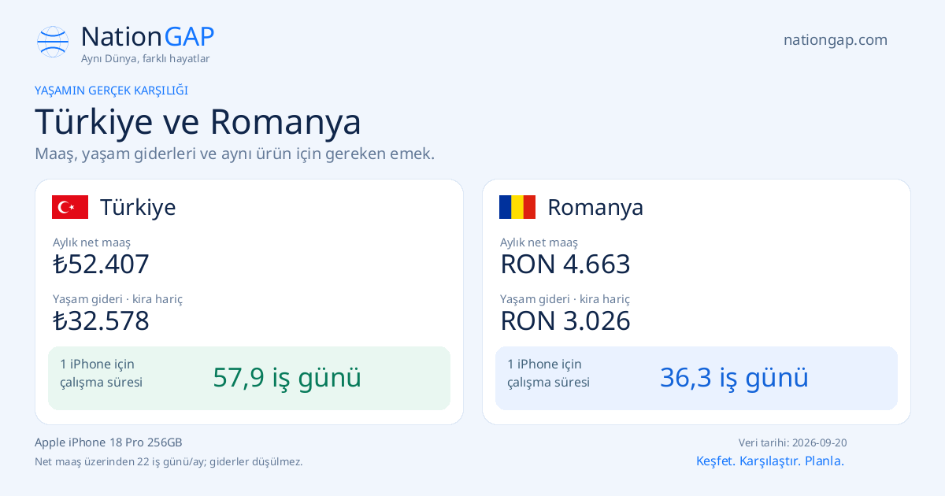Click the salary value ₺52.407
The image size is (945, 496).
click(101, 264)
